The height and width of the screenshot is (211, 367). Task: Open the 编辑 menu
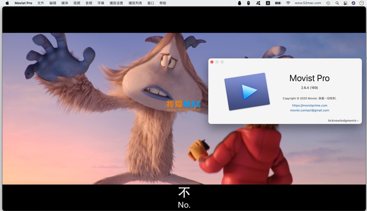click(x=53, y=3)
